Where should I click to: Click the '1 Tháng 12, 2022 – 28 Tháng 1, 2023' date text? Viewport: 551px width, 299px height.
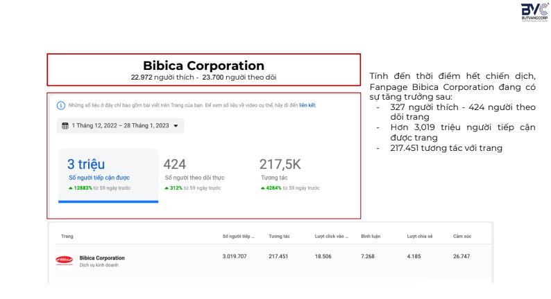[120, 125]
